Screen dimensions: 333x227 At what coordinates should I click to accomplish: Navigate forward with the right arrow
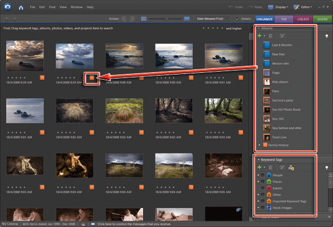15,19
